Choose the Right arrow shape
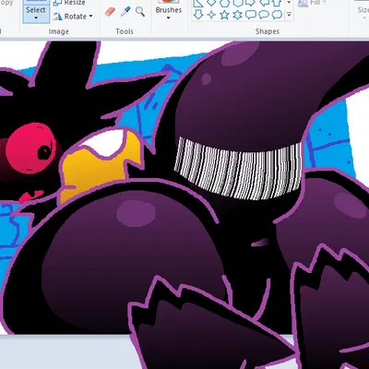The width and height of the screenshot is (369, 369). pos(251,3)
